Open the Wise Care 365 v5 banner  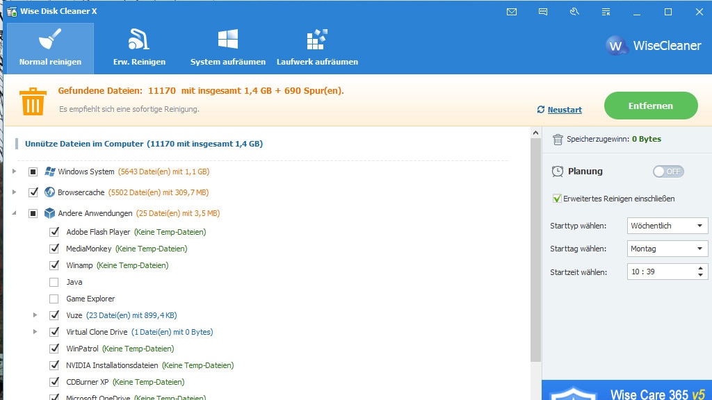[626, 390]
